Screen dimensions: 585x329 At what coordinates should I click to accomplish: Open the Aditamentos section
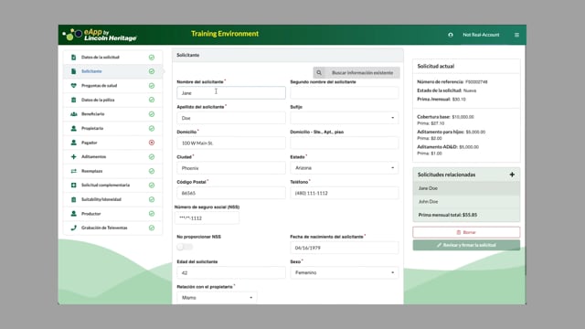coord(112,156)
